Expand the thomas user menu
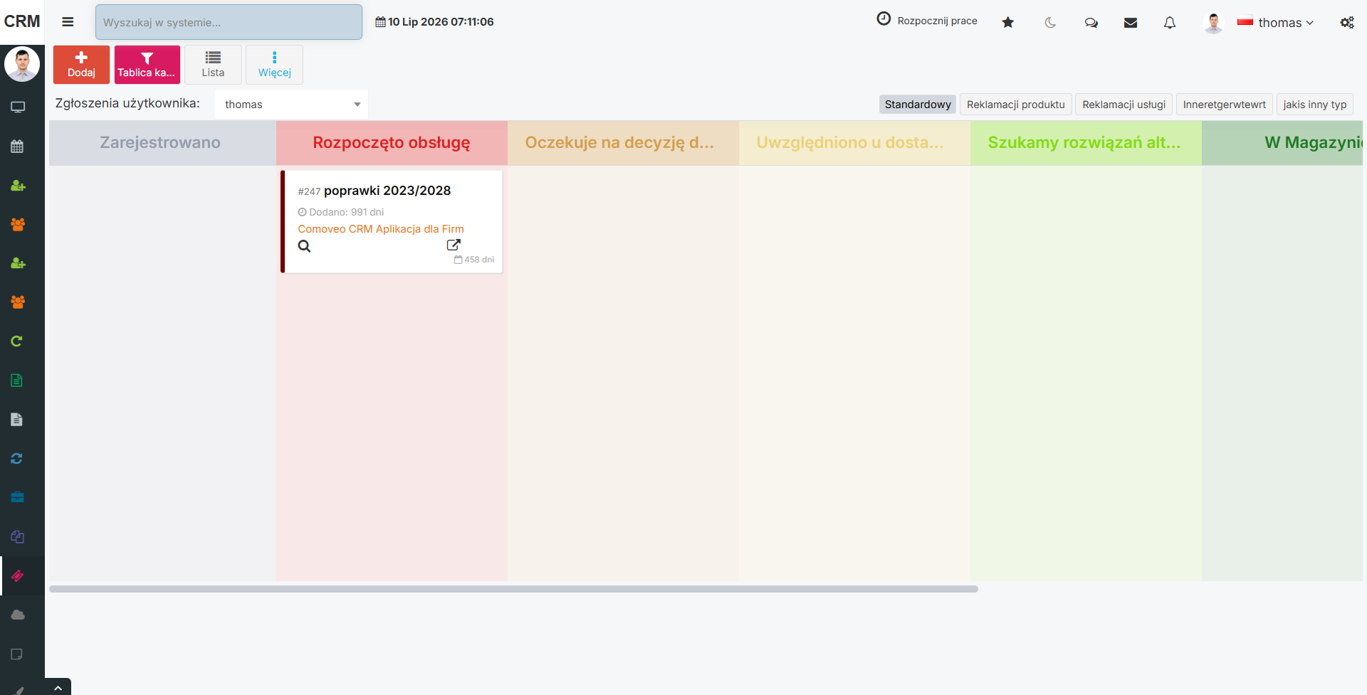1367x695 pixels. tap(1276, 23)
